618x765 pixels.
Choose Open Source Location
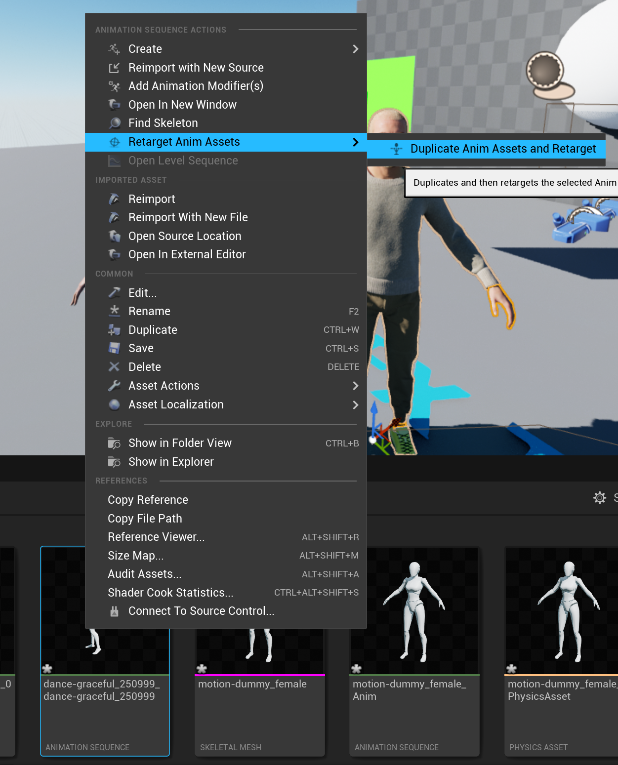[x=185, y=236]
